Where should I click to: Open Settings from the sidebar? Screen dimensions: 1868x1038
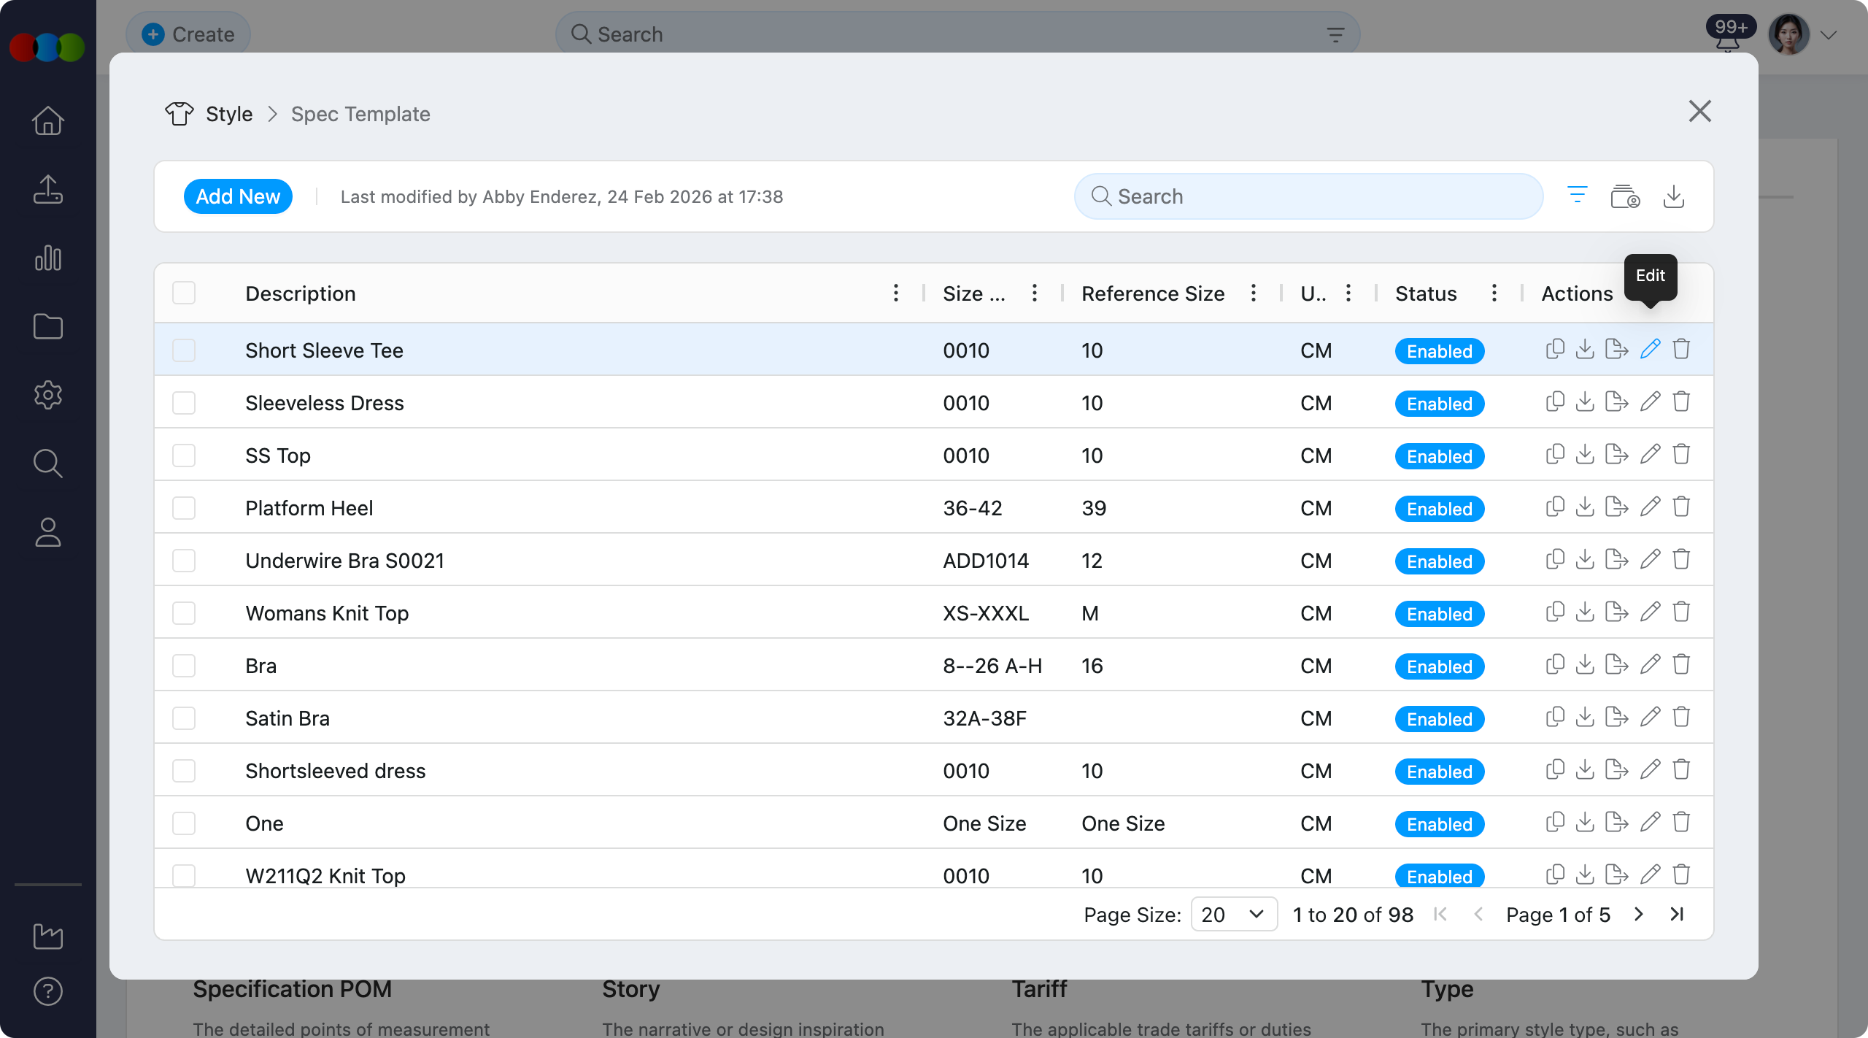tap(47, 395)
